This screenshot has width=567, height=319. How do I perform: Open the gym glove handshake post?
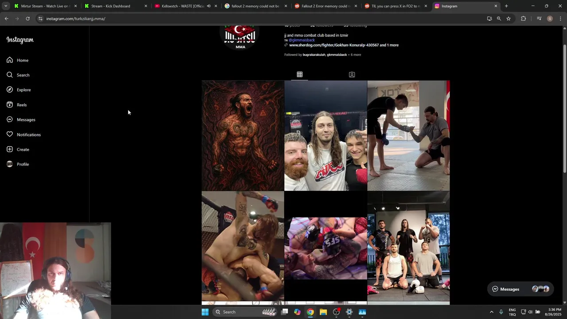(408, 136)
